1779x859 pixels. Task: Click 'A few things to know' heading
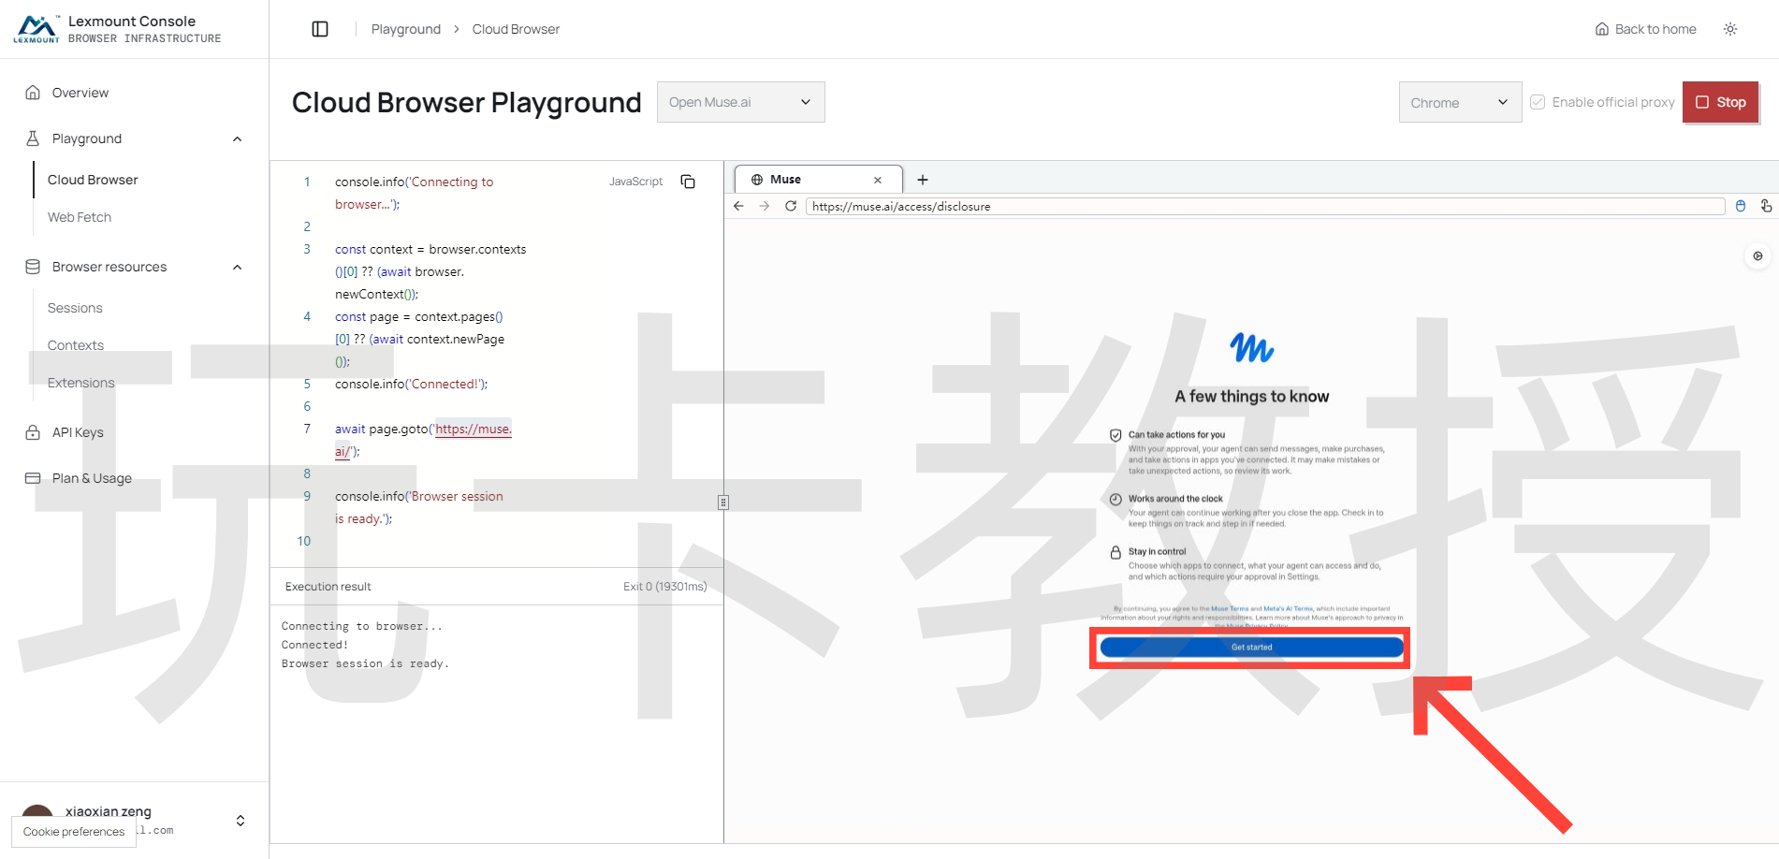pyautogui.click(x=1252, y=397)
